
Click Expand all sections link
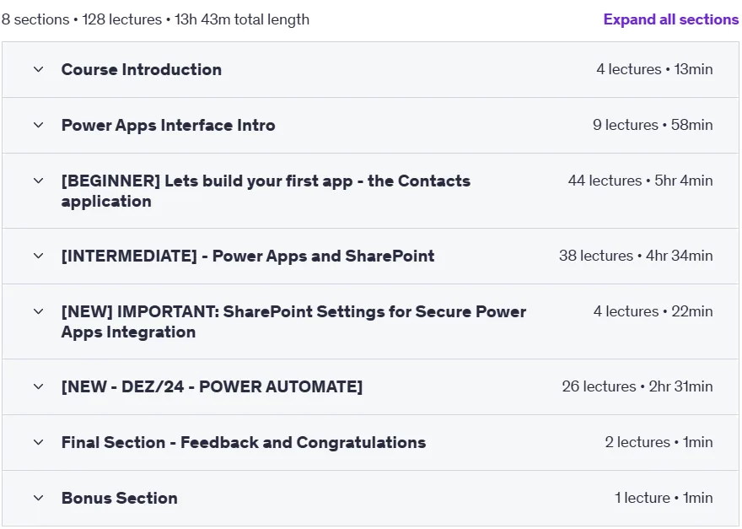(x=670, y=19)
